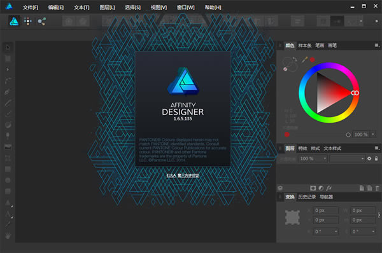This screenshot has width=382, height=253.
Task: Open the layer blend mode dropdown
Action: pos(347,159)
